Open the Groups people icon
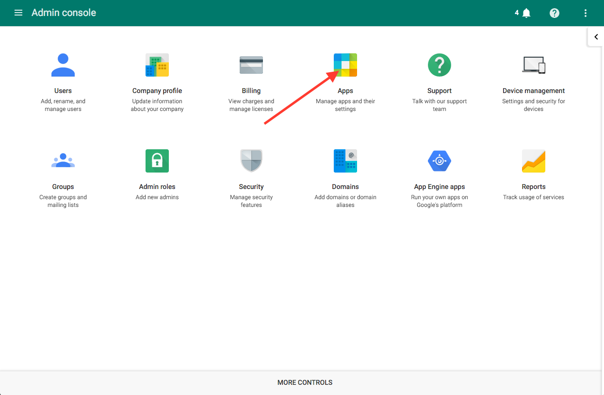 pos(63,160)
